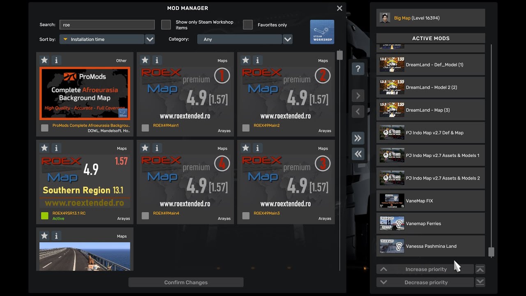The image size is (526, 296).
Task: Click the ROEX Southern Region 13.1 thumbnail
Action: tap(85, 181)
